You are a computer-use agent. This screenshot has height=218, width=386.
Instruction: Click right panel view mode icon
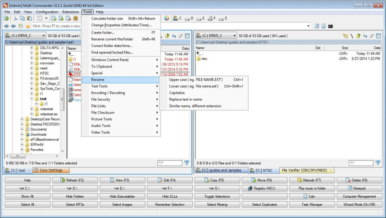click(x=378, y=36)
